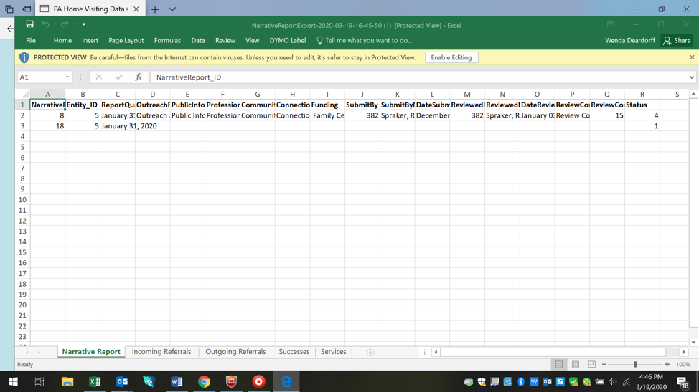Expand the formula bar chevron

pyautogui.click(x=691, y=77)
